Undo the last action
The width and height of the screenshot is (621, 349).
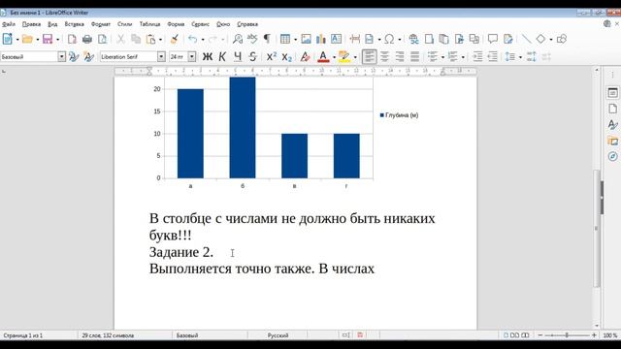click(193, 39)
